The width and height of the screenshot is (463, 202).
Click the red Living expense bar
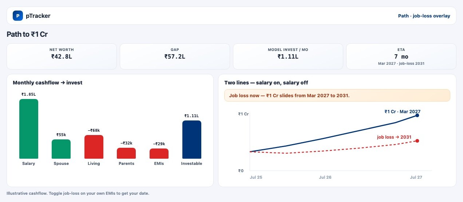click(94, 147)
